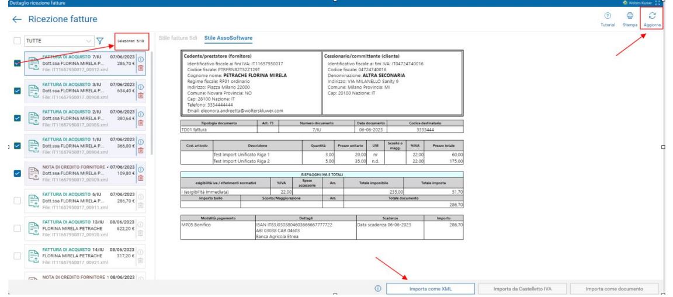Viewport: 673px width, 297px height.
Task: Open the TUTTE filter dropdown
Action: (x=58, y=41)
